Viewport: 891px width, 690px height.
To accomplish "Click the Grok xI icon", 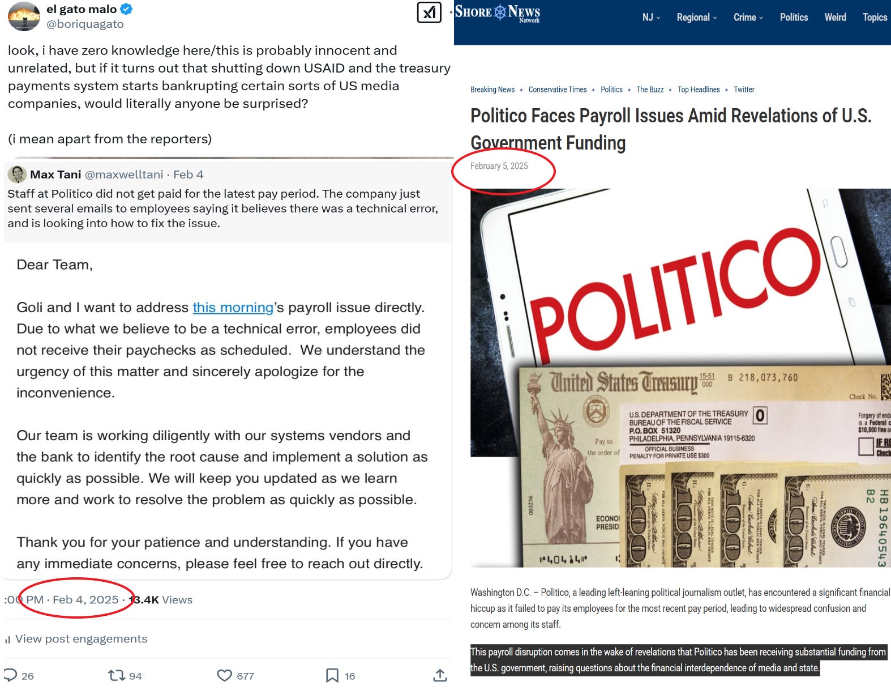I will (429, 12).
